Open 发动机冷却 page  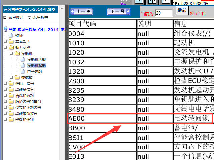(36, 60)
